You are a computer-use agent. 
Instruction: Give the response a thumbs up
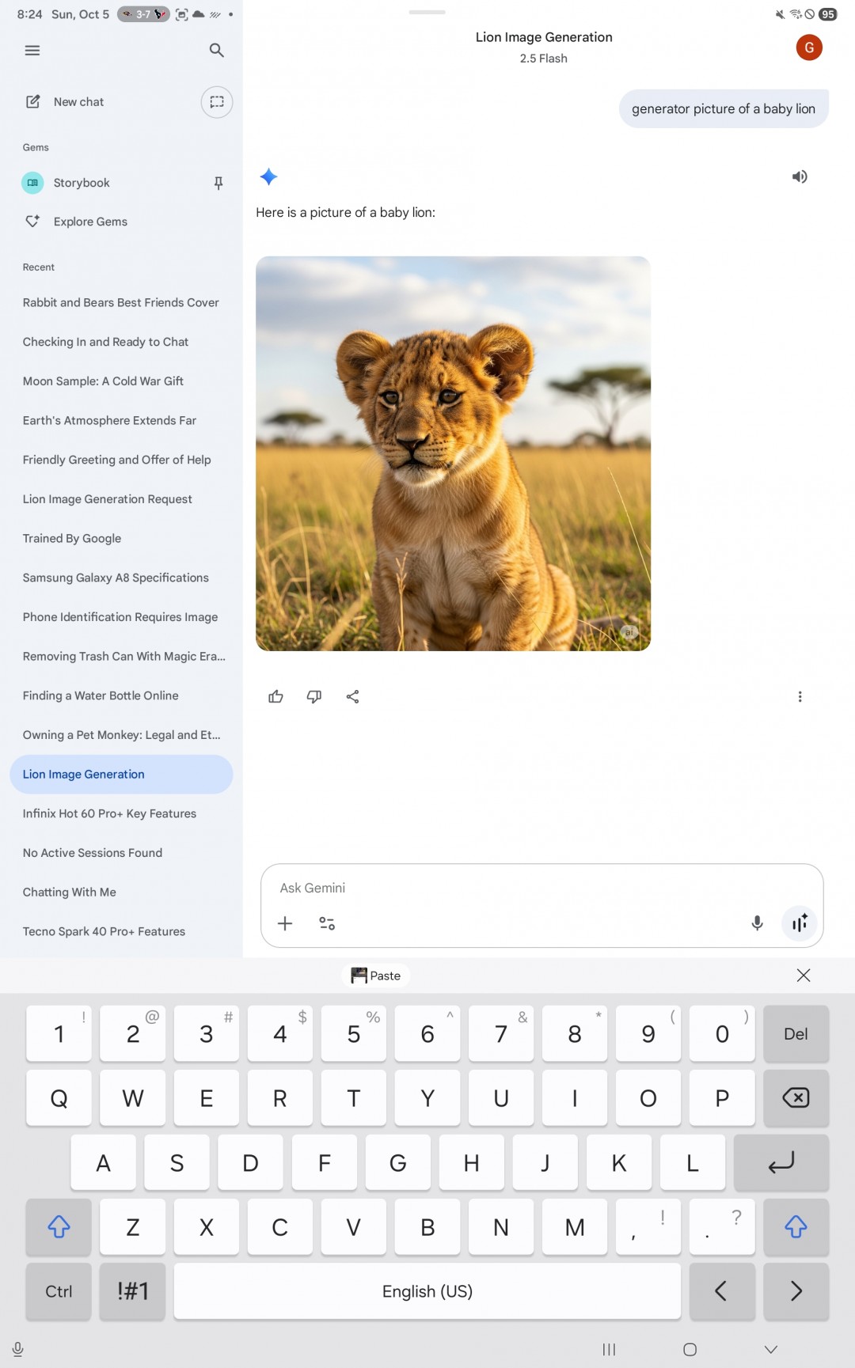275,697
